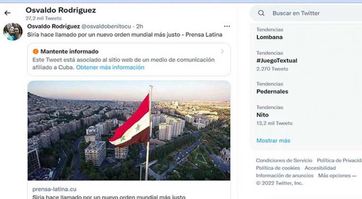Open Política de cookies link
The height and width of the screenshot is (199, 362).
click(x=278, y=168)
